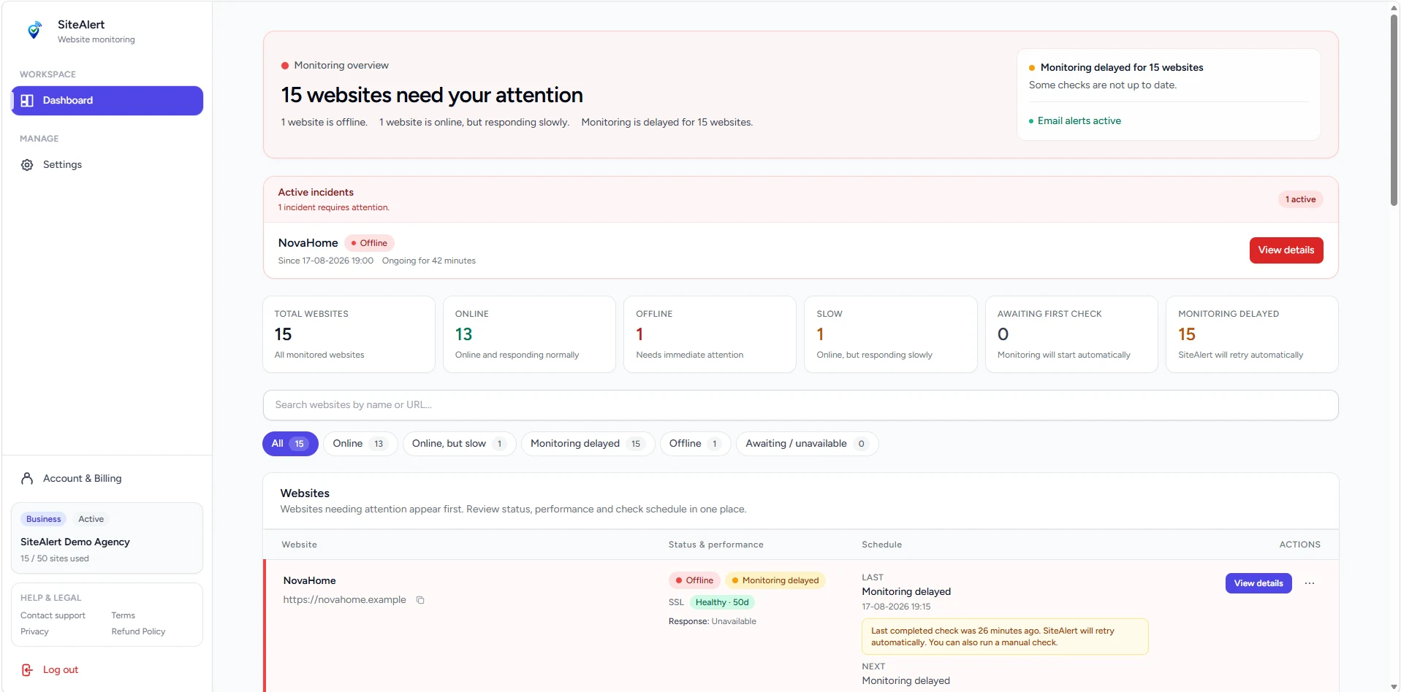This screenshot has width=1401, height=692.
Task: Click the Monitoring Delayed 15 card
Action: (x=1252, y=334)
